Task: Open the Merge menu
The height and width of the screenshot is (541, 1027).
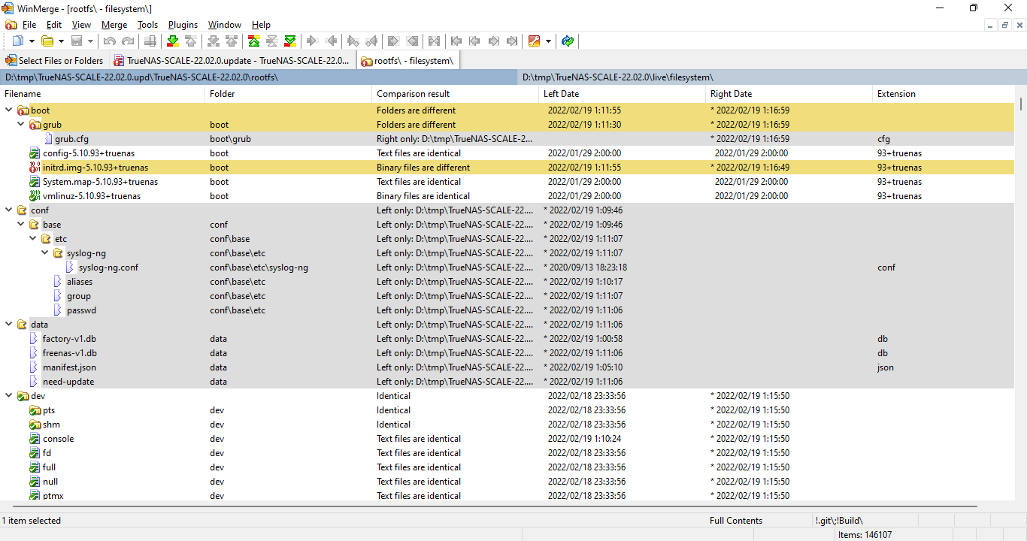Action: pos(114,25)
